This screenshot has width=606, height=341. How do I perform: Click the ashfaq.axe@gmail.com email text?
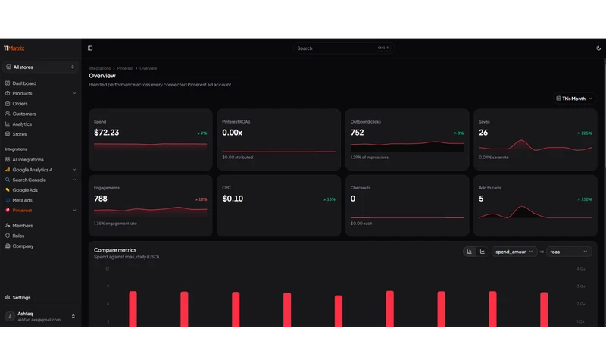coord(39,320)
